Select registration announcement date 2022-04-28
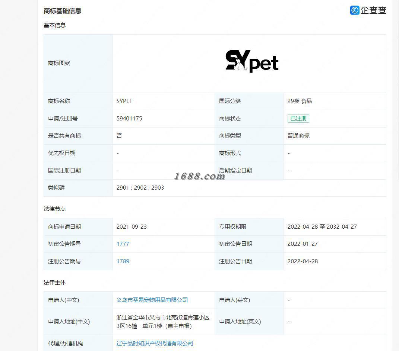The width and height of the screenshot is (399, 351). (x=302, y=261)
